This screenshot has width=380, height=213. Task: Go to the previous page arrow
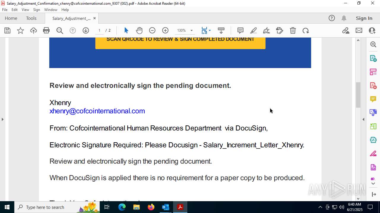coord(73,30)
